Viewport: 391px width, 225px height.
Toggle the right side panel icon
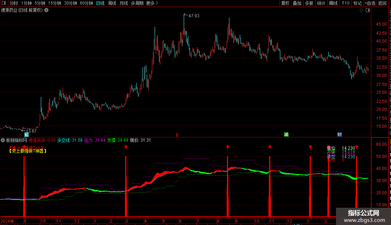(x=368, y=10)
